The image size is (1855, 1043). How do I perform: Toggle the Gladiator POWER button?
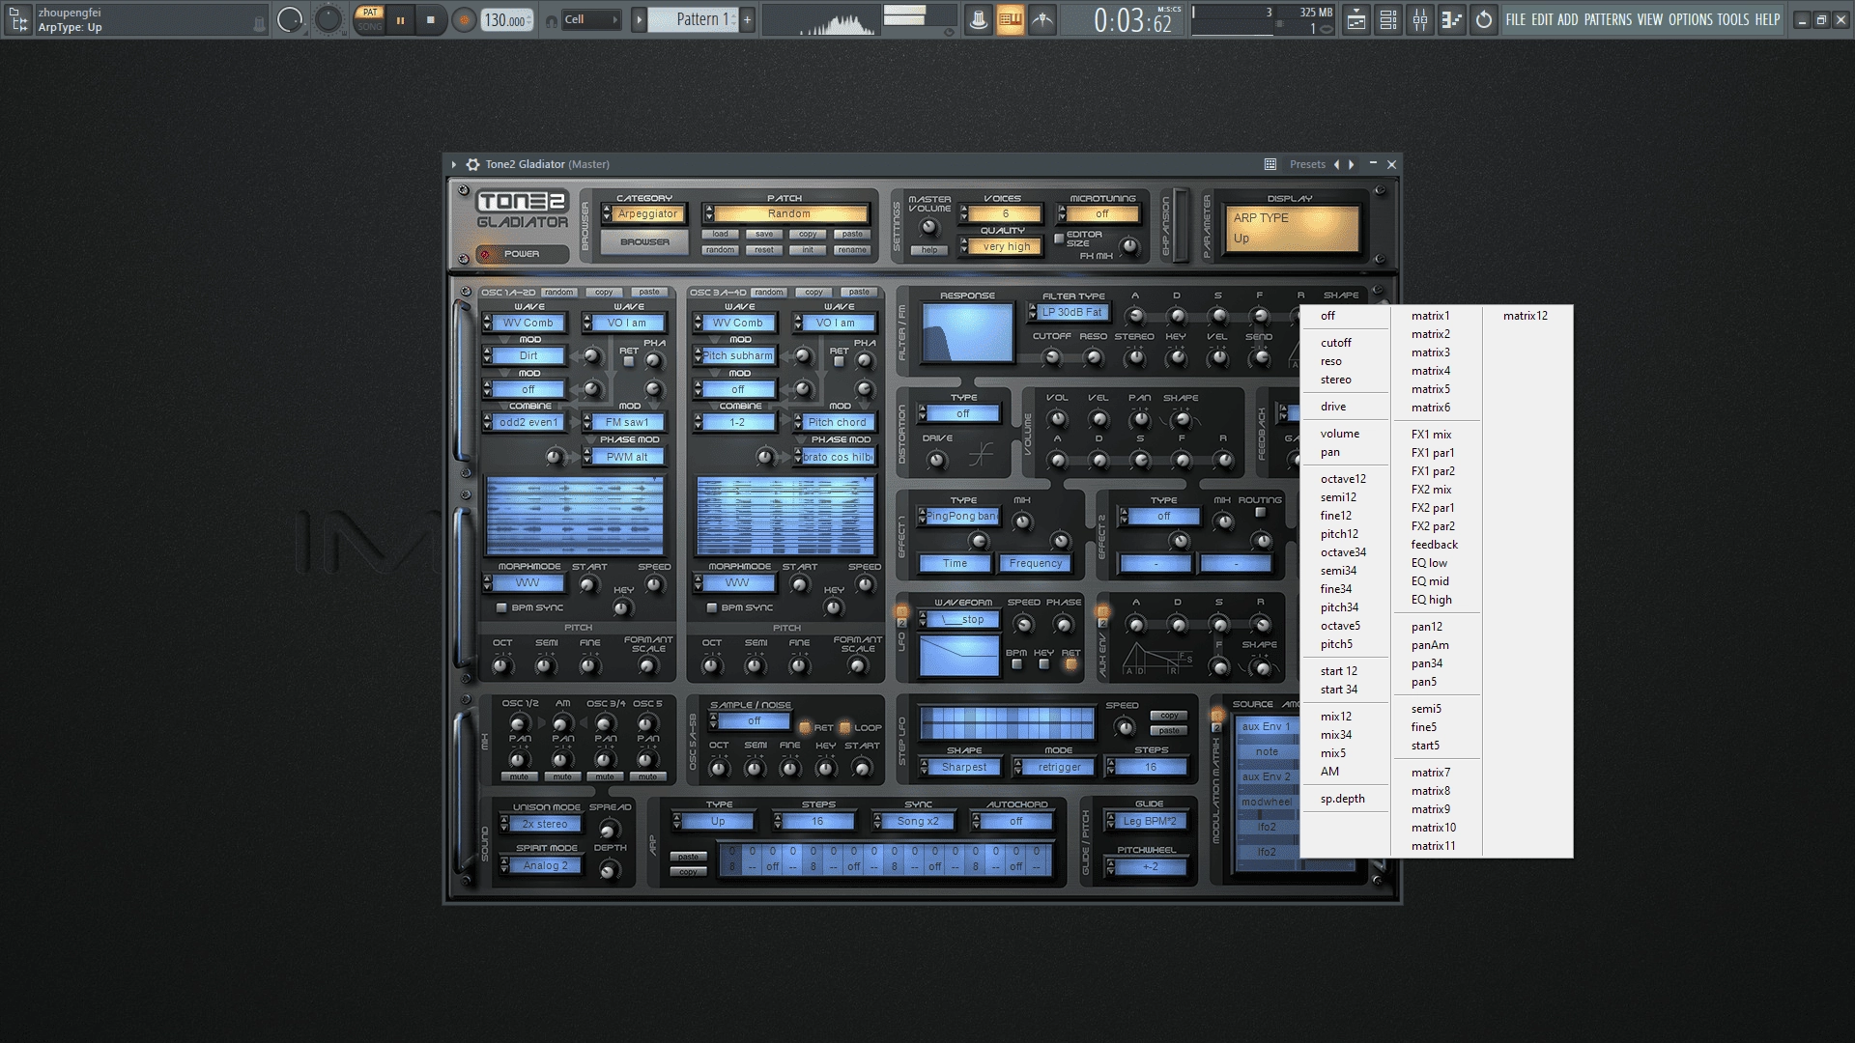tap(521, 254)
